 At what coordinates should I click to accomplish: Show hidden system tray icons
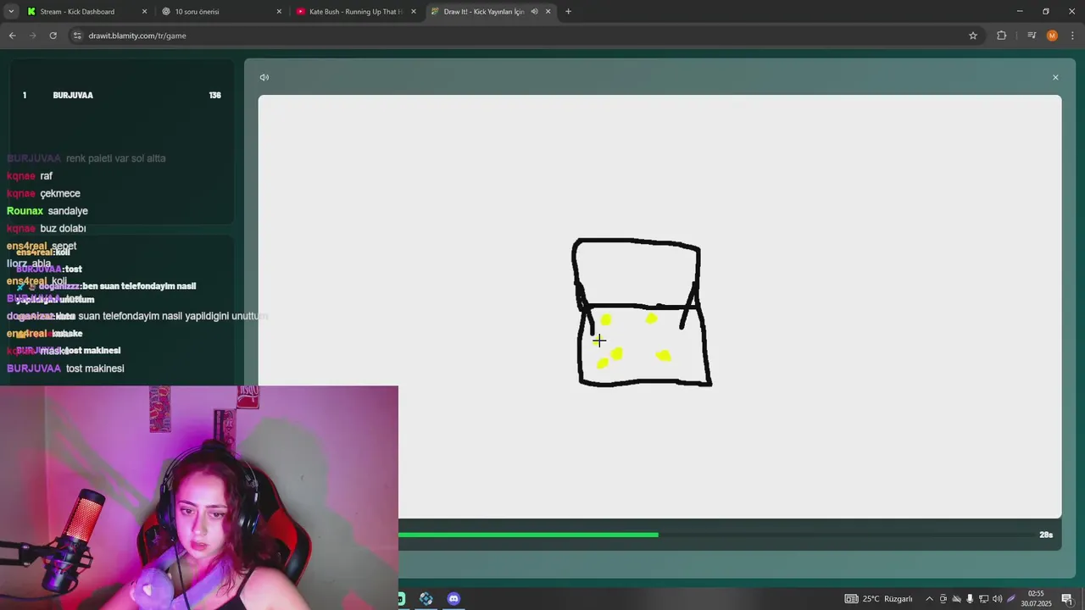click(x=929, y=599)
